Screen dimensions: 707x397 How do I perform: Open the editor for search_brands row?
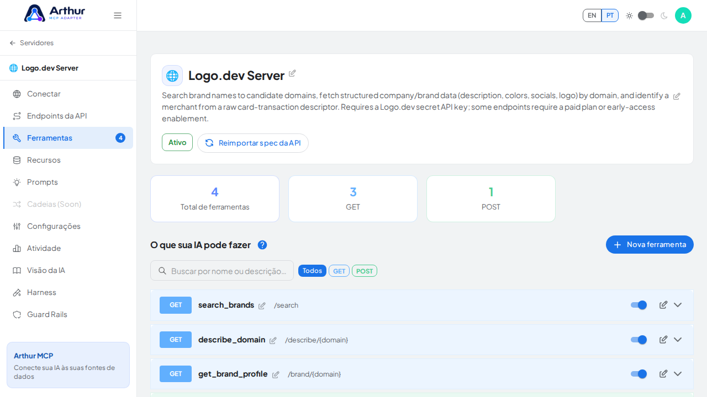(x=663, y=305)
